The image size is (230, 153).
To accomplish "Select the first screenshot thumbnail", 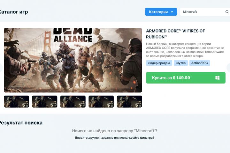I will point(16,102).
